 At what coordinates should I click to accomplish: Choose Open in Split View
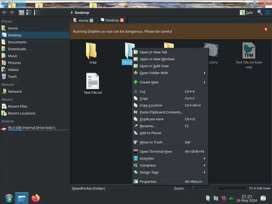(170, 66)
